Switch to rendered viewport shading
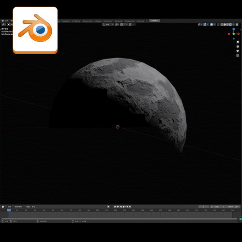This screenshot has height=242, width=242. 230,25
